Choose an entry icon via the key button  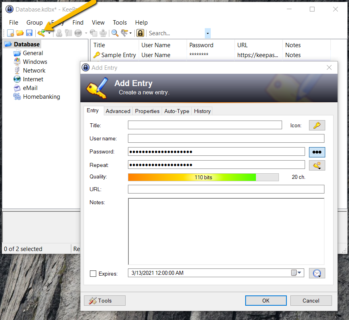click(x=317, y=125)
